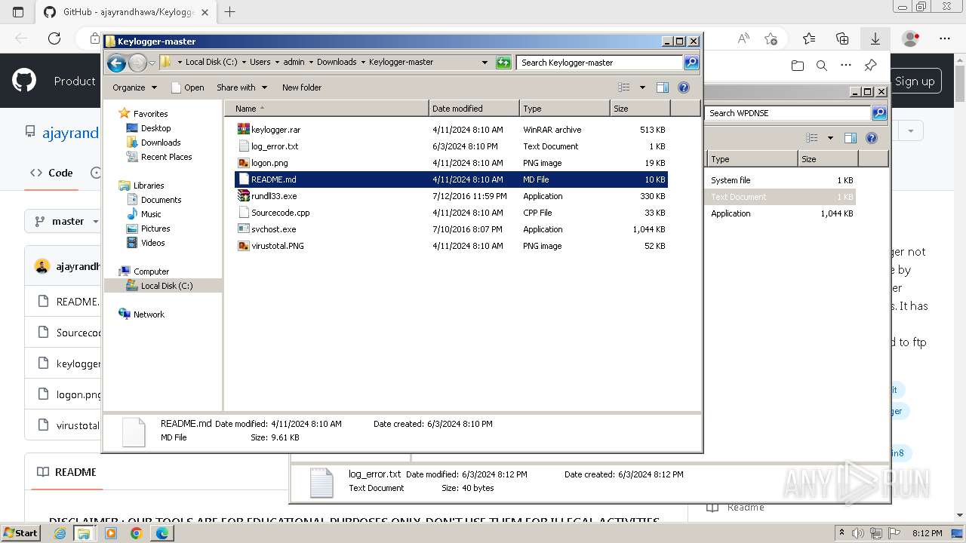The height and width of the screenshot is (543, 966).
Task: Open the GitHub search magnifier icon
Action: click(x=822, y=66)
